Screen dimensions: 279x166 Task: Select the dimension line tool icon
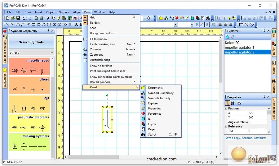point(241,25)
